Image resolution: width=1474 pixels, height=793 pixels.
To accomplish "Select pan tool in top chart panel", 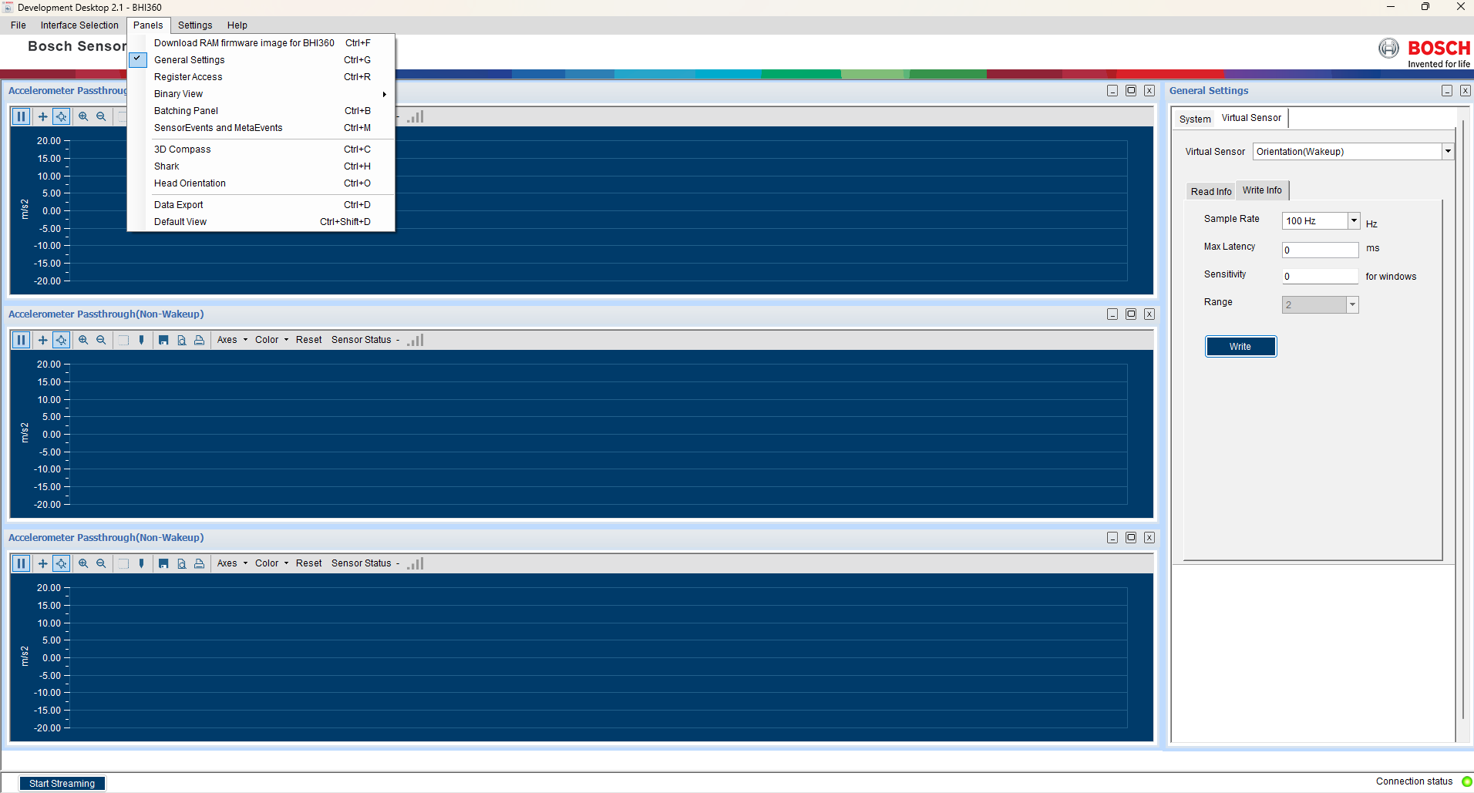I will (x=42, y=116).
